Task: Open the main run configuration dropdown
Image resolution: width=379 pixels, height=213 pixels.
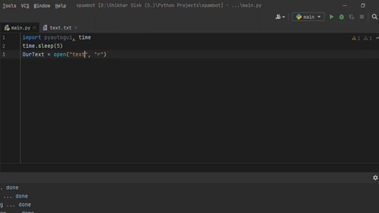Action: (308, 17)
